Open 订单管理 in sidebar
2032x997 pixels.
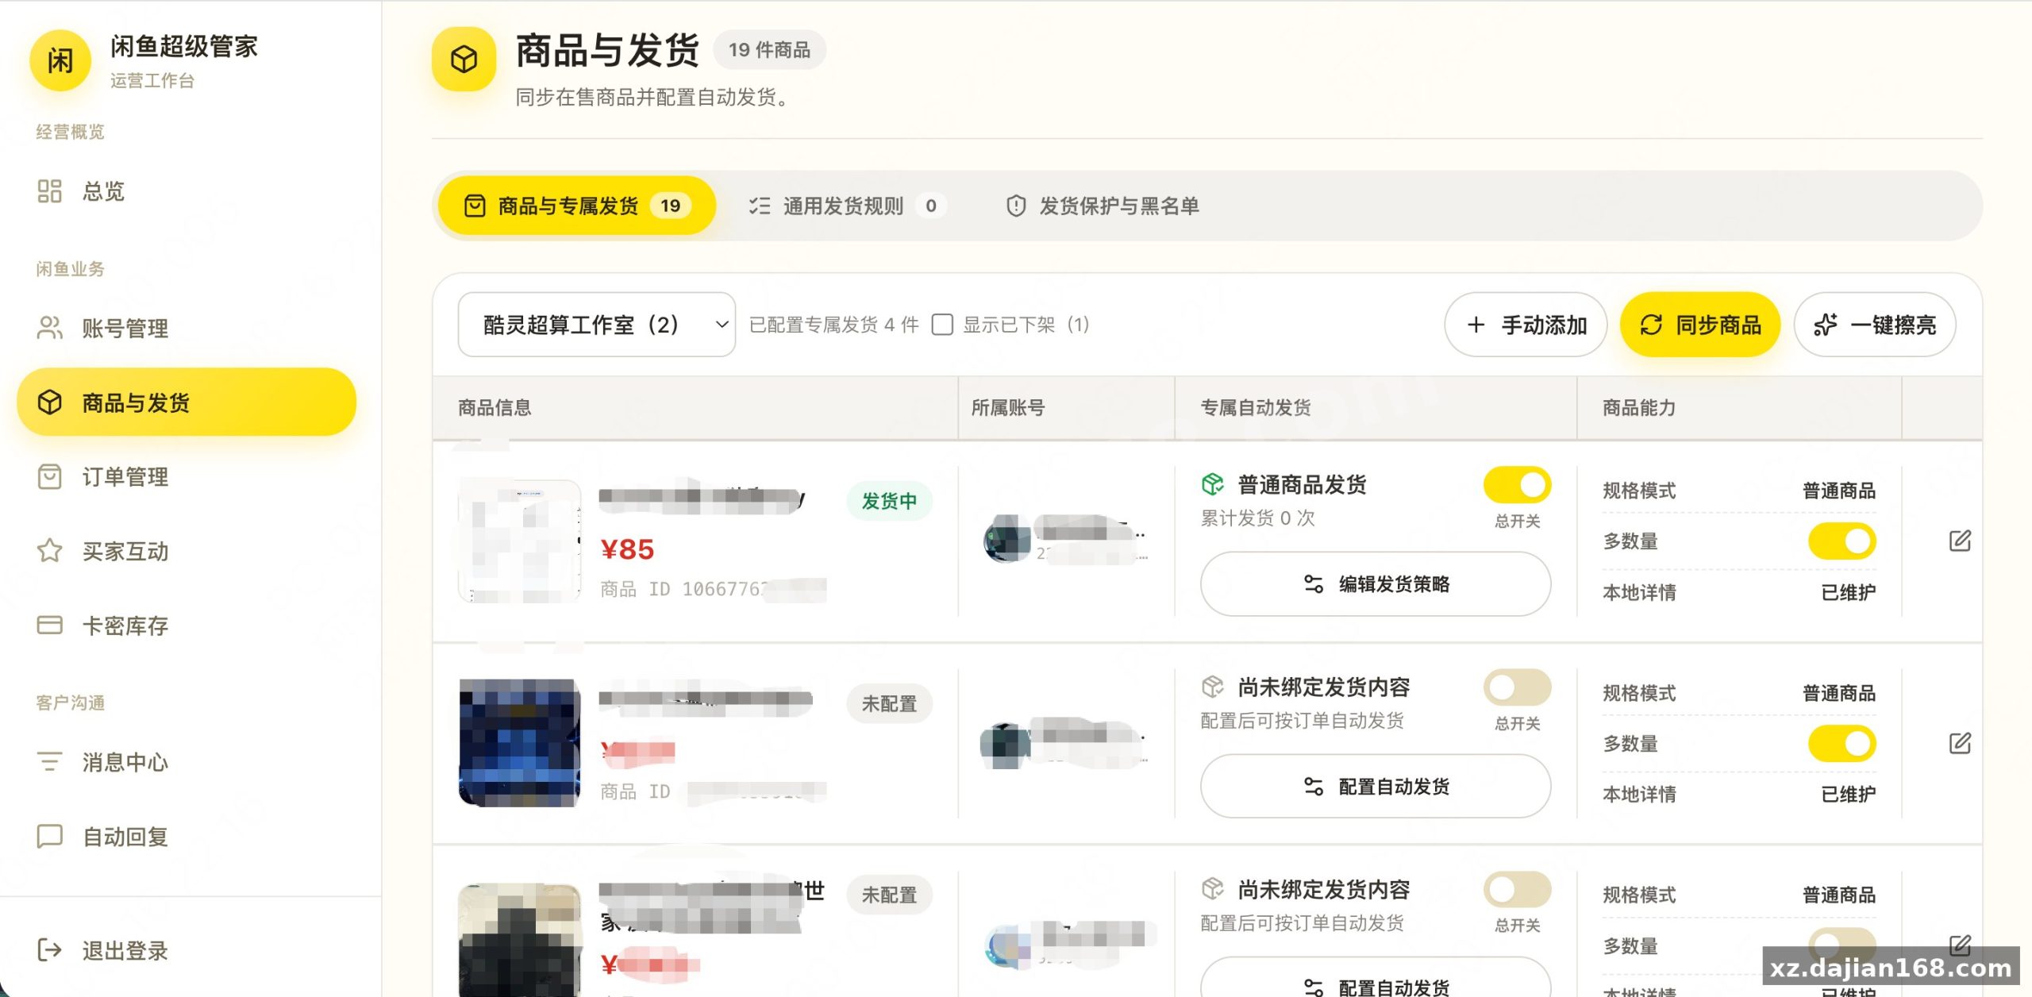pos(187,476)
